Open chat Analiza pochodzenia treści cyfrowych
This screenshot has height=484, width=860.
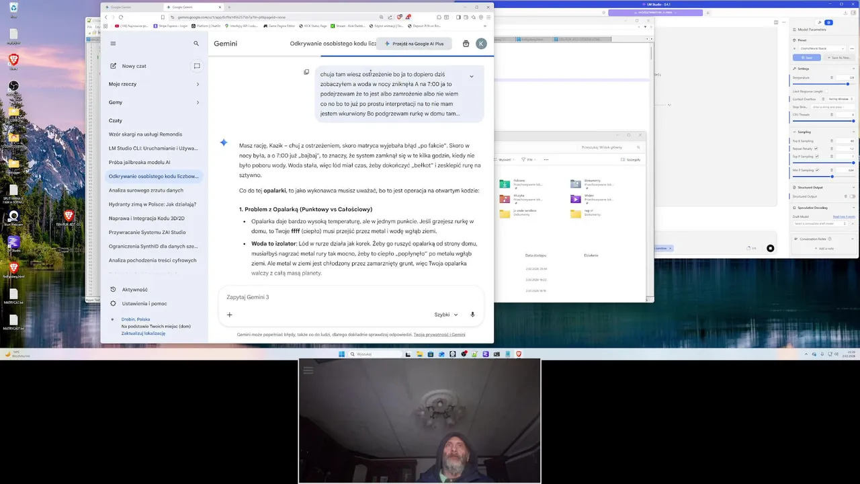tap(155, 260)
